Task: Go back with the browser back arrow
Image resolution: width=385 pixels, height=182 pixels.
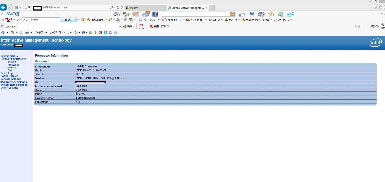Action: [x=4, y=7]
